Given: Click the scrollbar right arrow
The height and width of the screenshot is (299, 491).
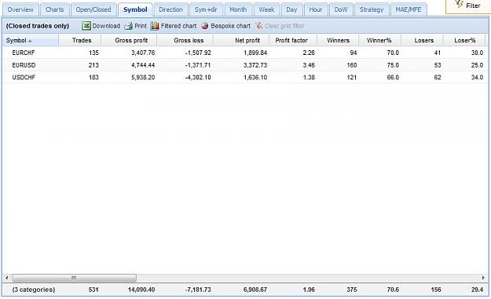Looking at the screenshot, I should (x=483, y=278).
